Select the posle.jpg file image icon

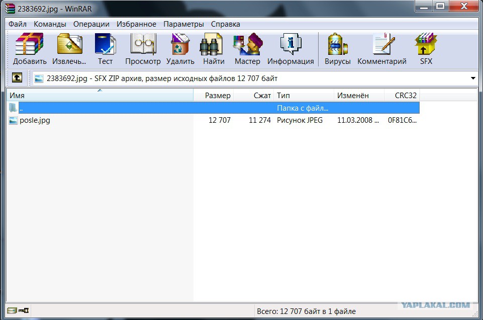pos(13,120)
